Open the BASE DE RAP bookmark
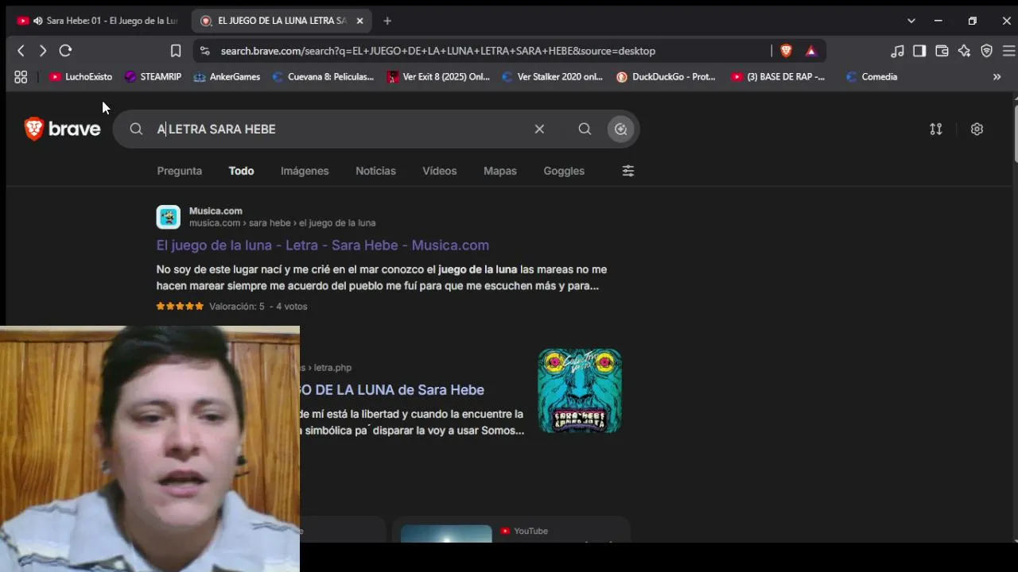Viewport: 1018px width, 572px height. click(778, 77)
